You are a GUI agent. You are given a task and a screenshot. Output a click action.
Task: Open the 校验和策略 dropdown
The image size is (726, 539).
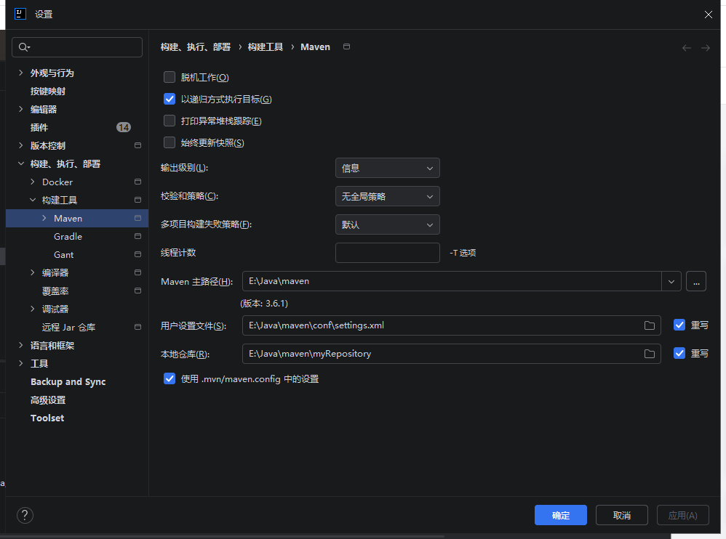point(387,196)
